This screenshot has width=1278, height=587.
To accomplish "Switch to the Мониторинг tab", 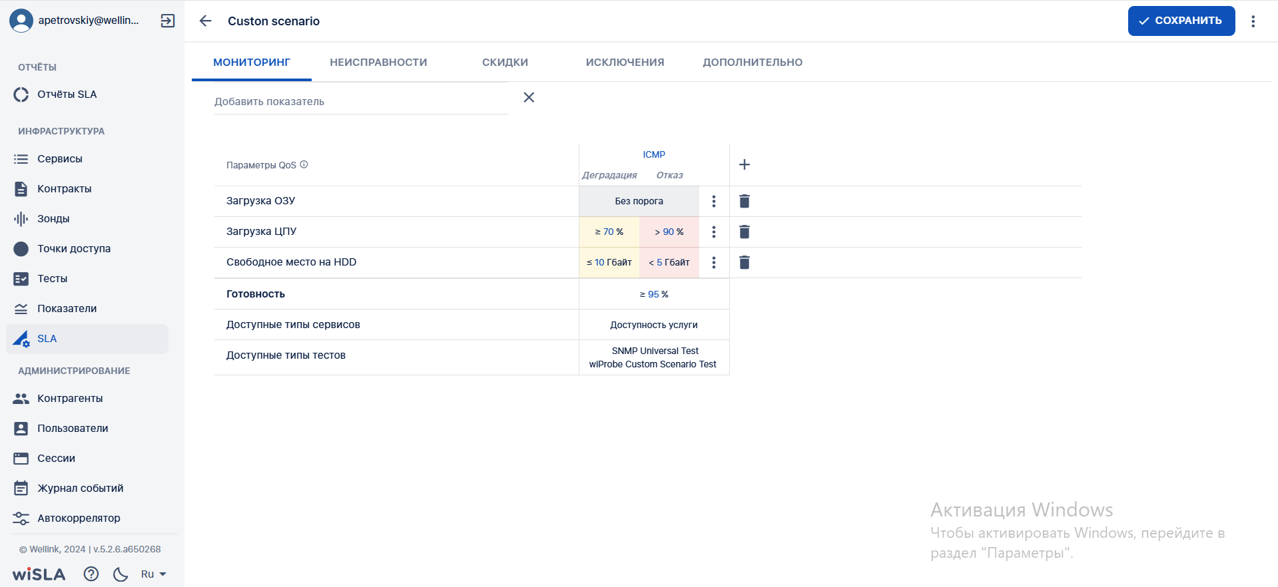I will [x=252, y=62].
